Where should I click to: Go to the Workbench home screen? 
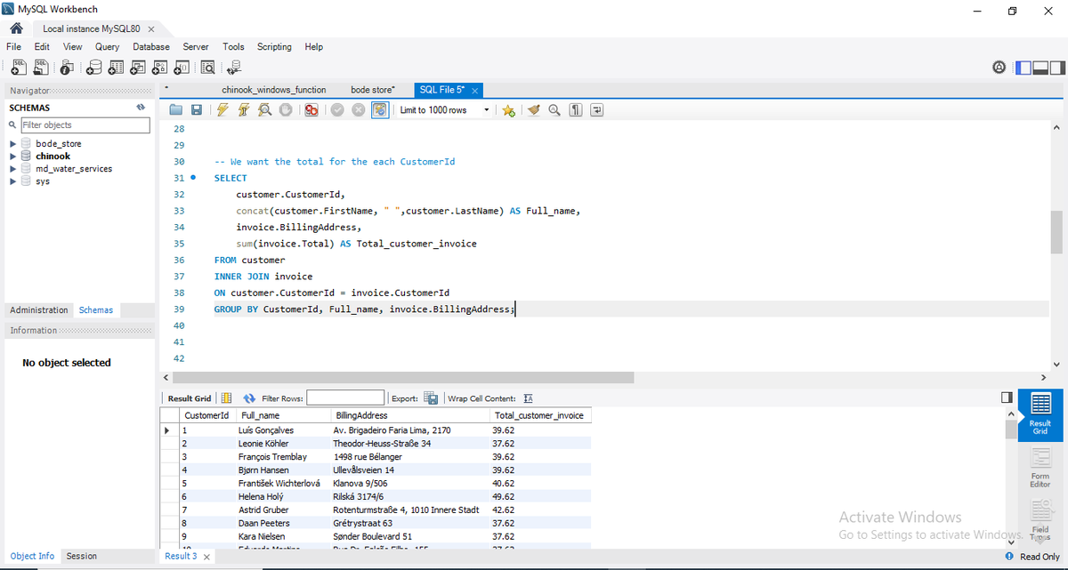click(x=15, y=28)
